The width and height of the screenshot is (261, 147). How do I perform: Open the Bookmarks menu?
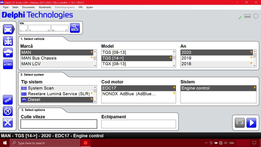click(x=45, y=7)
